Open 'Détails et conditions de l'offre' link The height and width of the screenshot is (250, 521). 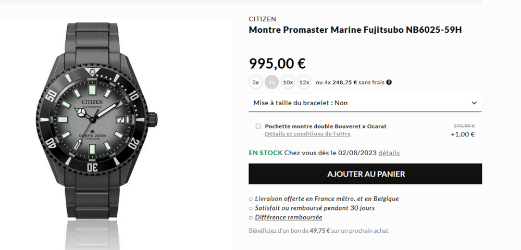coord(307,134)
